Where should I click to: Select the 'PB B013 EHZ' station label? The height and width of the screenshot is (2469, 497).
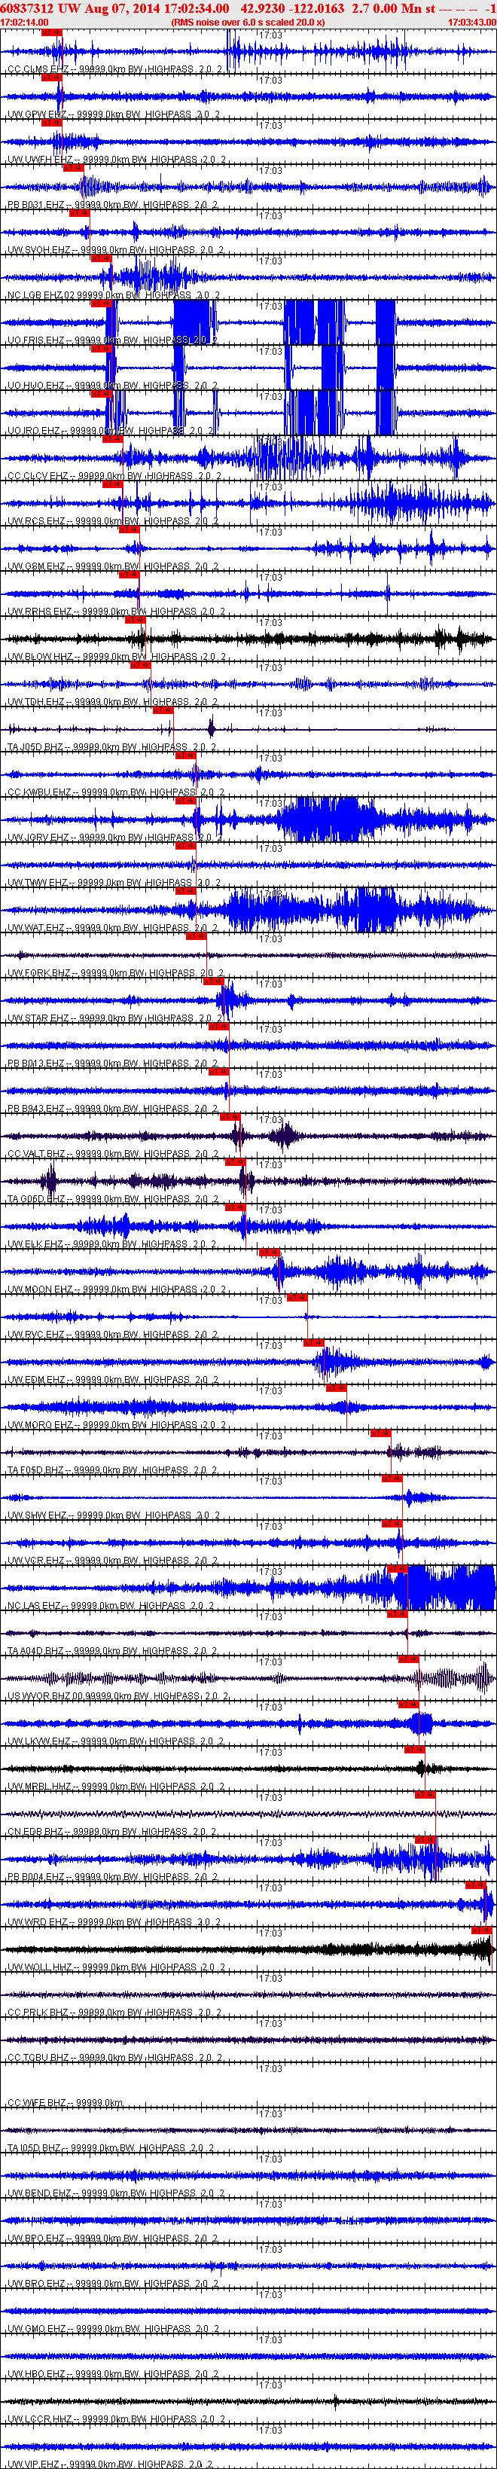click(39, 1062)
